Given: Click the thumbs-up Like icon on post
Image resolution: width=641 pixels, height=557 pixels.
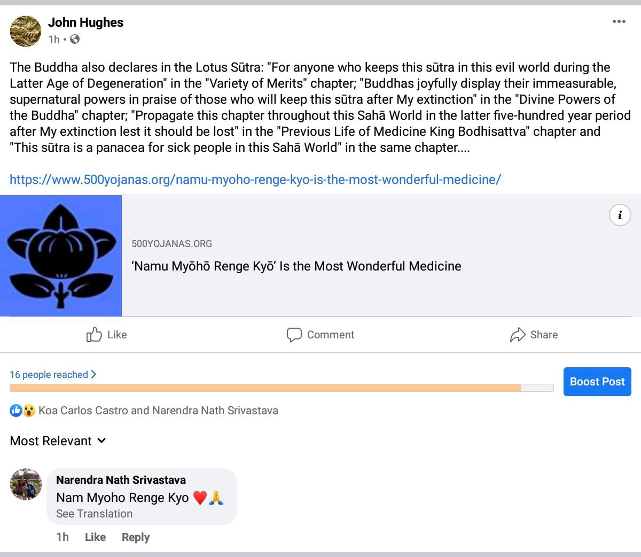Looking at the screenshot, I should [94, 335].
